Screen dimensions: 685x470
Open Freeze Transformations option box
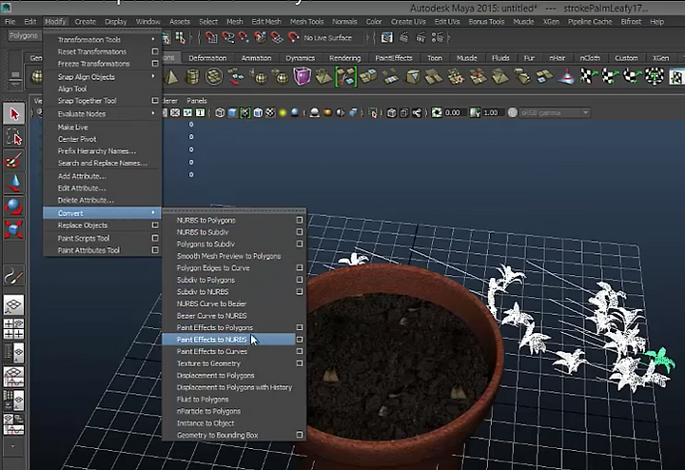tap(155, 64)
